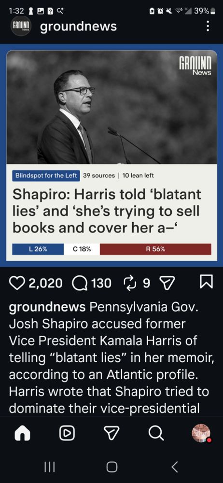Open direct messages in bottom navigation
Viewport: 223px width, 483px height.
(111, 434)
